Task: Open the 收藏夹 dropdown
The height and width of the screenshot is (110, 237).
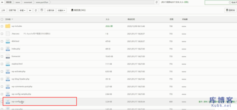Action: [x=61, y=10]
